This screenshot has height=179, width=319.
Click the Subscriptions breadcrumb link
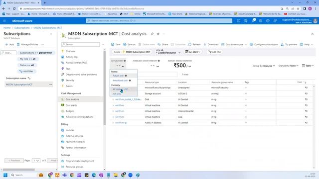22,28
